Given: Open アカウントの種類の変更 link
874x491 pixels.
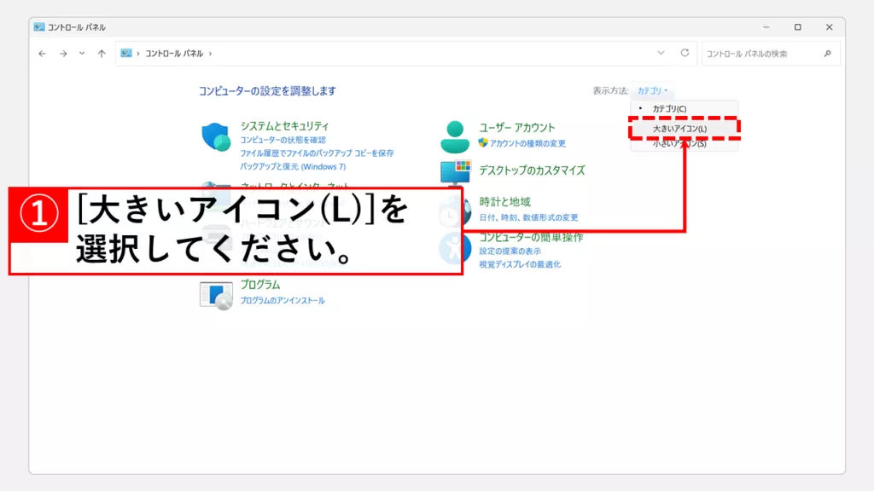Looking at the screenshot, I should click(527, 143).
